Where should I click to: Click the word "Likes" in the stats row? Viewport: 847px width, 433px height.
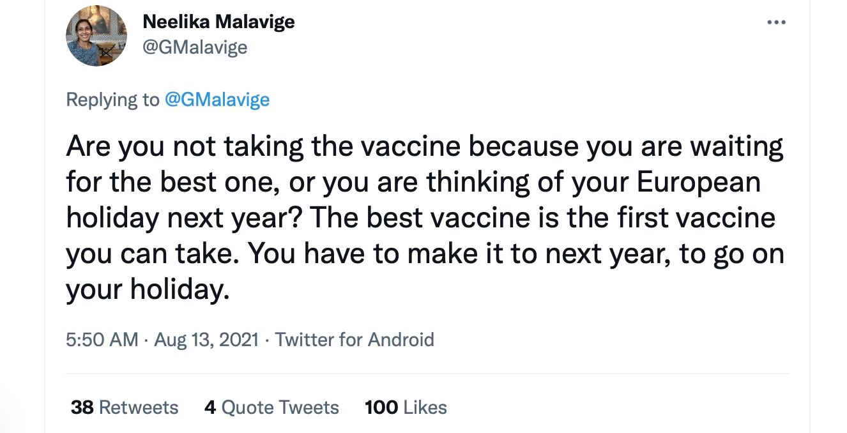[x=425, y=407]
